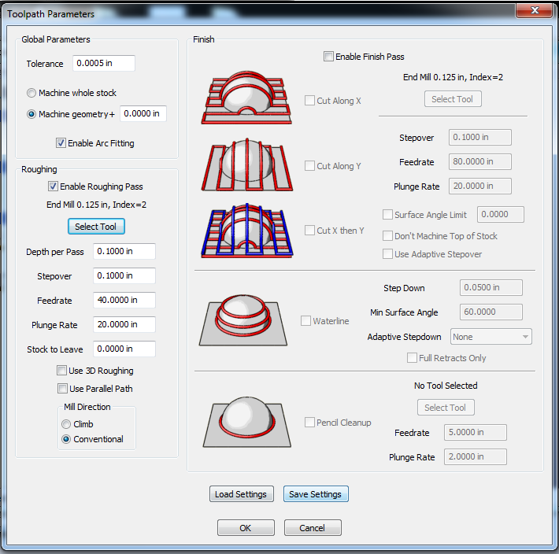
Task: Disable the Enable Roughing Pass checkbox
Action: pos(53,187)
